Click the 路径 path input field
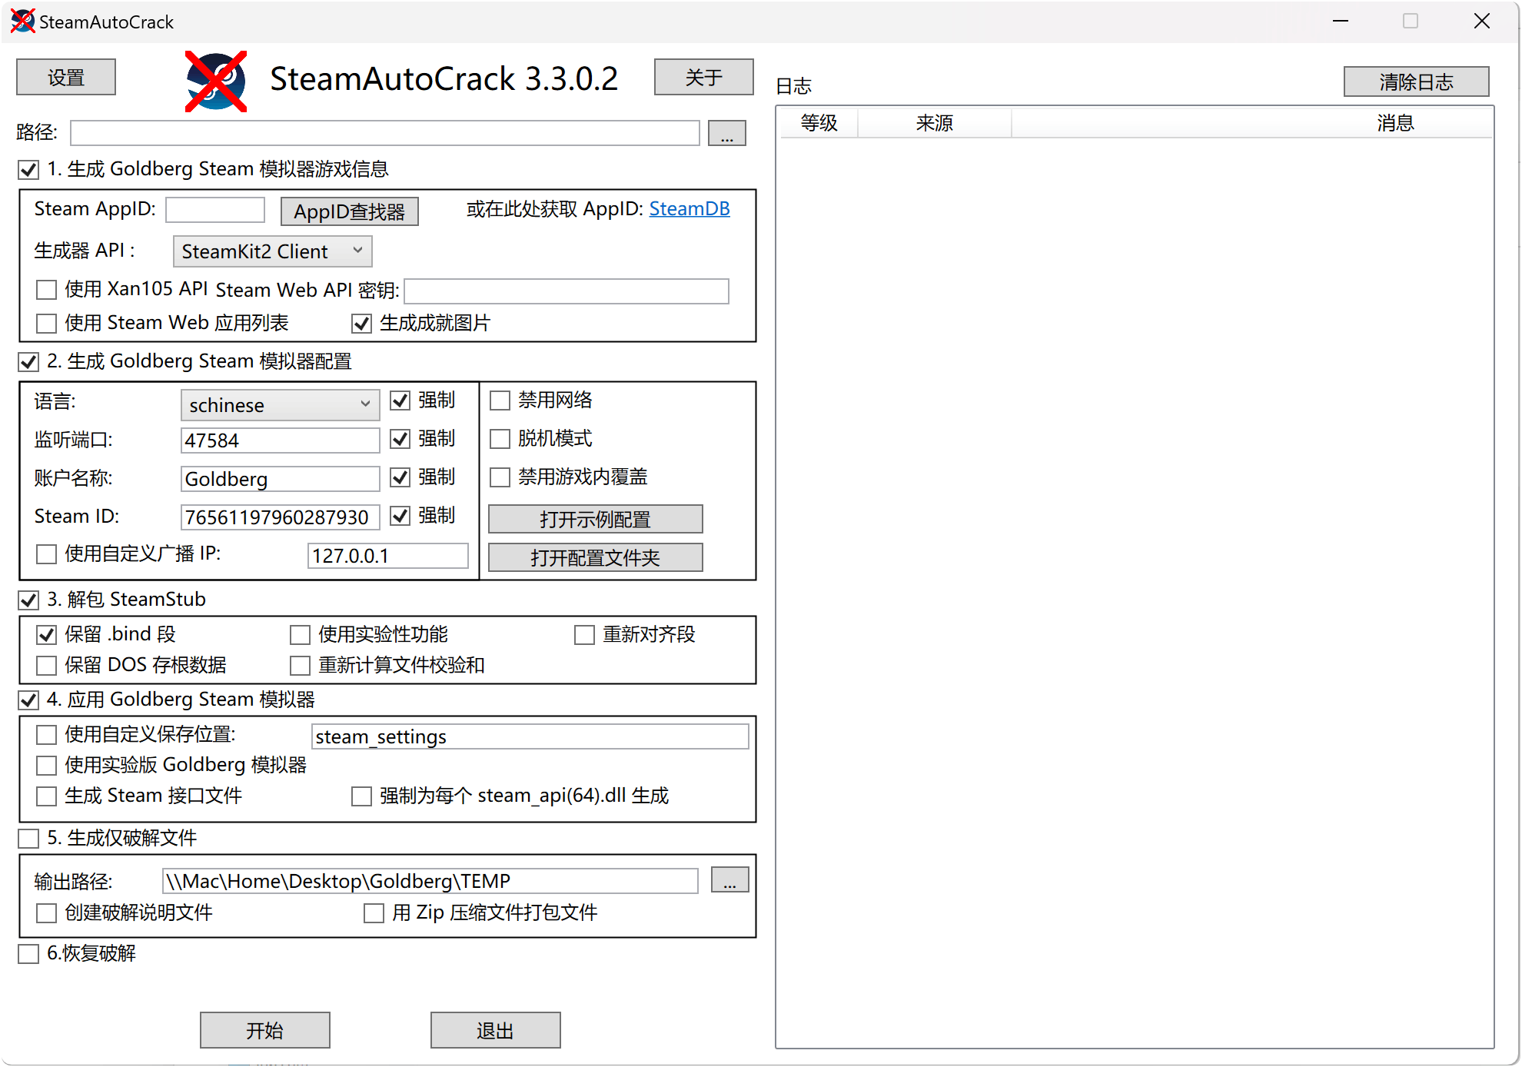Screen dimensions: 1522x1067 click(385, 132)
